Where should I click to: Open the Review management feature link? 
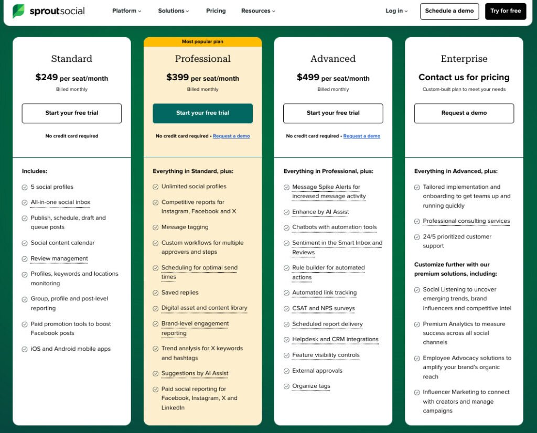[59, 259]
